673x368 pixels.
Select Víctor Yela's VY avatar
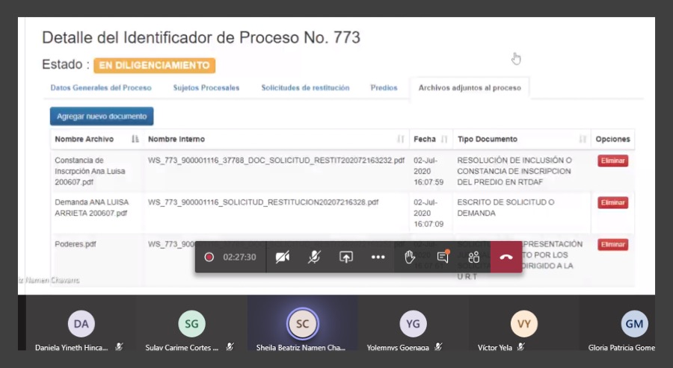coord(523,324)
